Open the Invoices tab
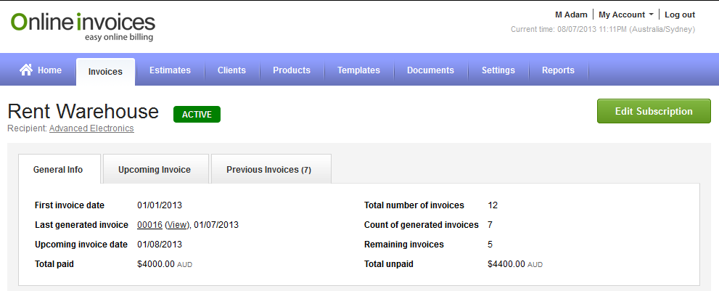Viewport: 719px width, 291px height. point(105,71)
